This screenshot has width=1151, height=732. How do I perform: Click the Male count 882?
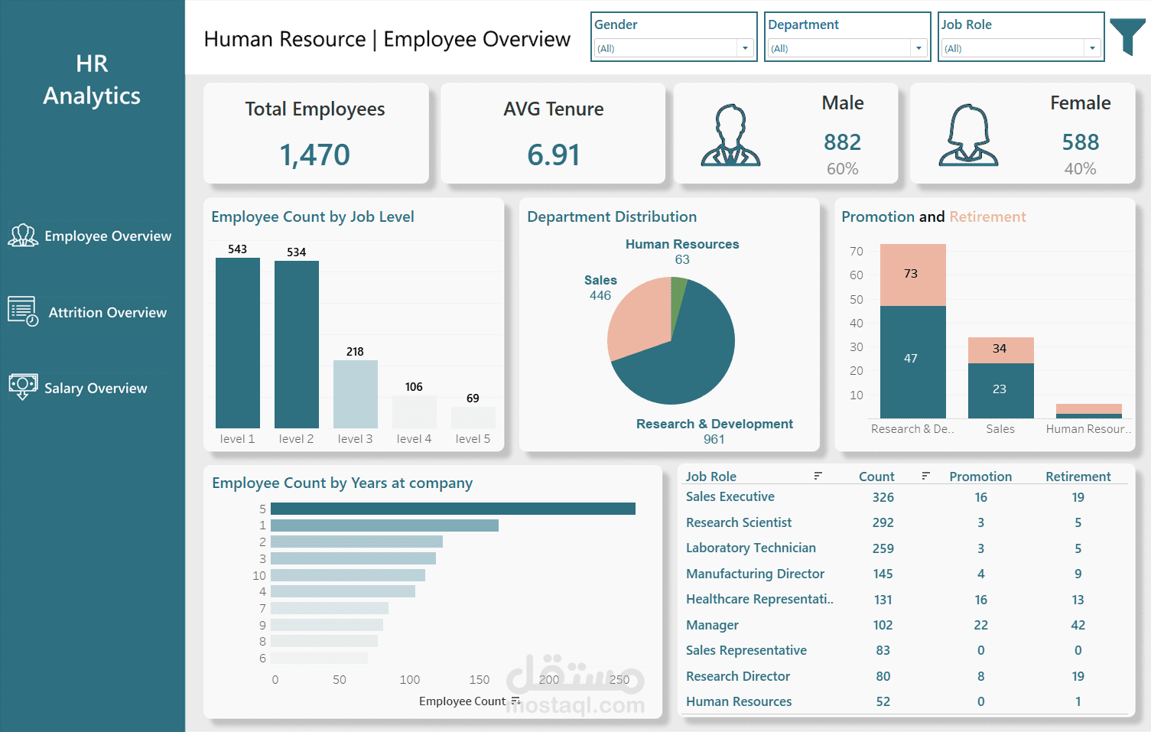tap(843, 142)
